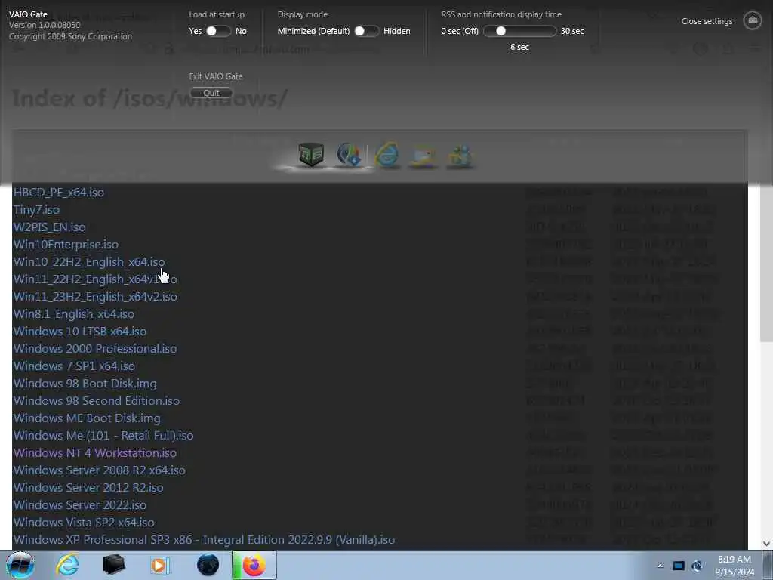Open Windows 98 Boot Disk.img link
Screen dimensions: 773x580
85,383
